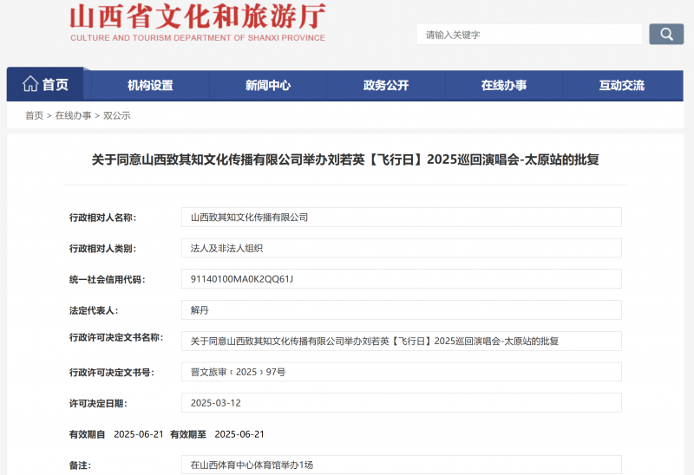
Task: Click the 备注 field about 山西体育中心
Action: 401,465
